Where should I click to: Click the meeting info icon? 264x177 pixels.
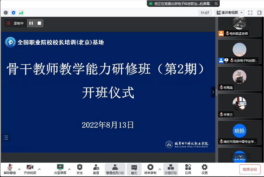(x=6, y=13)
